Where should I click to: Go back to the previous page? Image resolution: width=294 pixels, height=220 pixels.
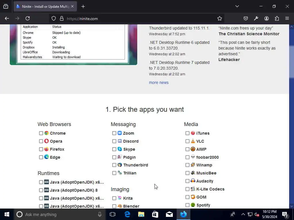tap(7, 19)
